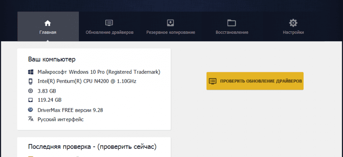Click the Windows logo icon beside OS name

[31, 72]
